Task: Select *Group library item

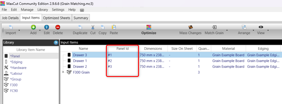Action: [x=31, y=79]
